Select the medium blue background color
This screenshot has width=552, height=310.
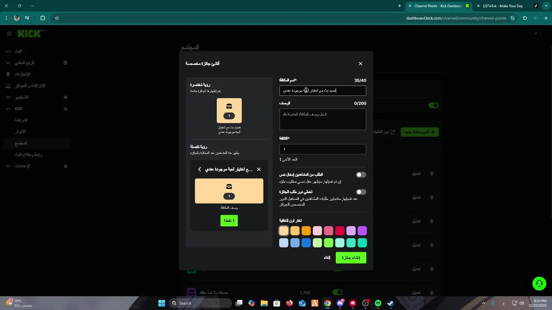pos(295,243)
